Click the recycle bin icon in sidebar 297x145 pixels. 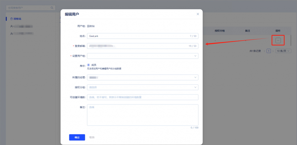pos(12,19)
